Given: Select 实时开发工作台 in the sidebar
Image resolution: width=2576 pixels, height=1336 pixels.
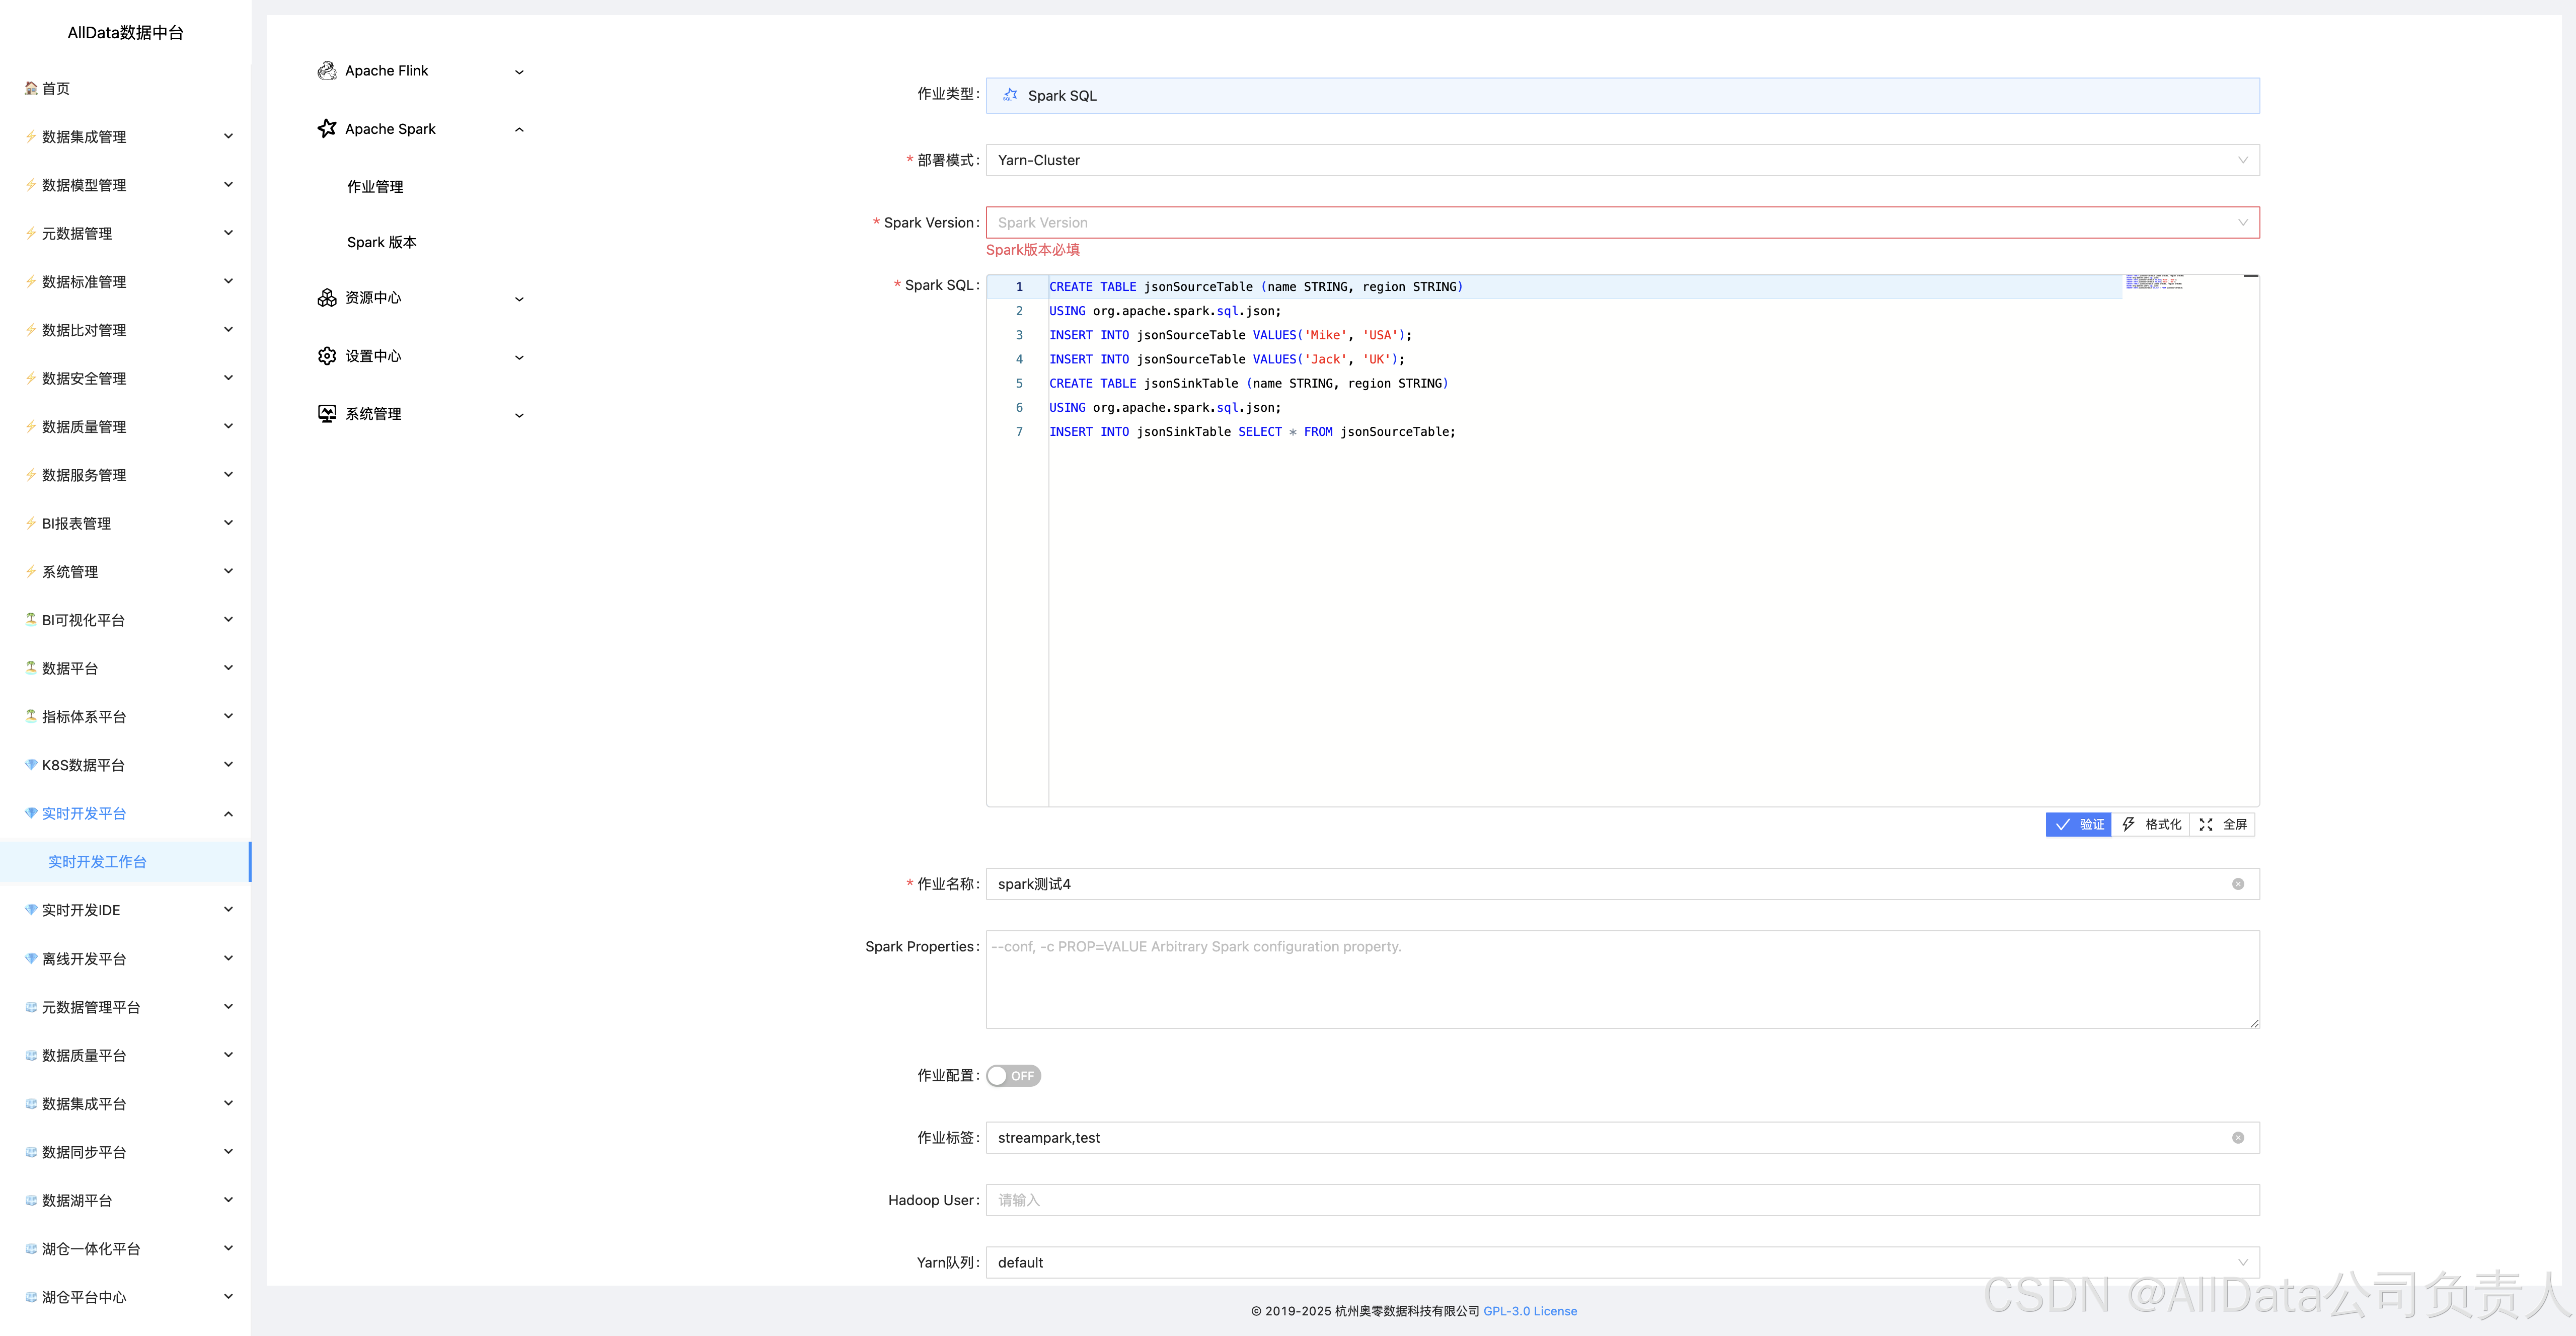Looking at the screenshot, I should pyautogui.click(x=125, y=862).
